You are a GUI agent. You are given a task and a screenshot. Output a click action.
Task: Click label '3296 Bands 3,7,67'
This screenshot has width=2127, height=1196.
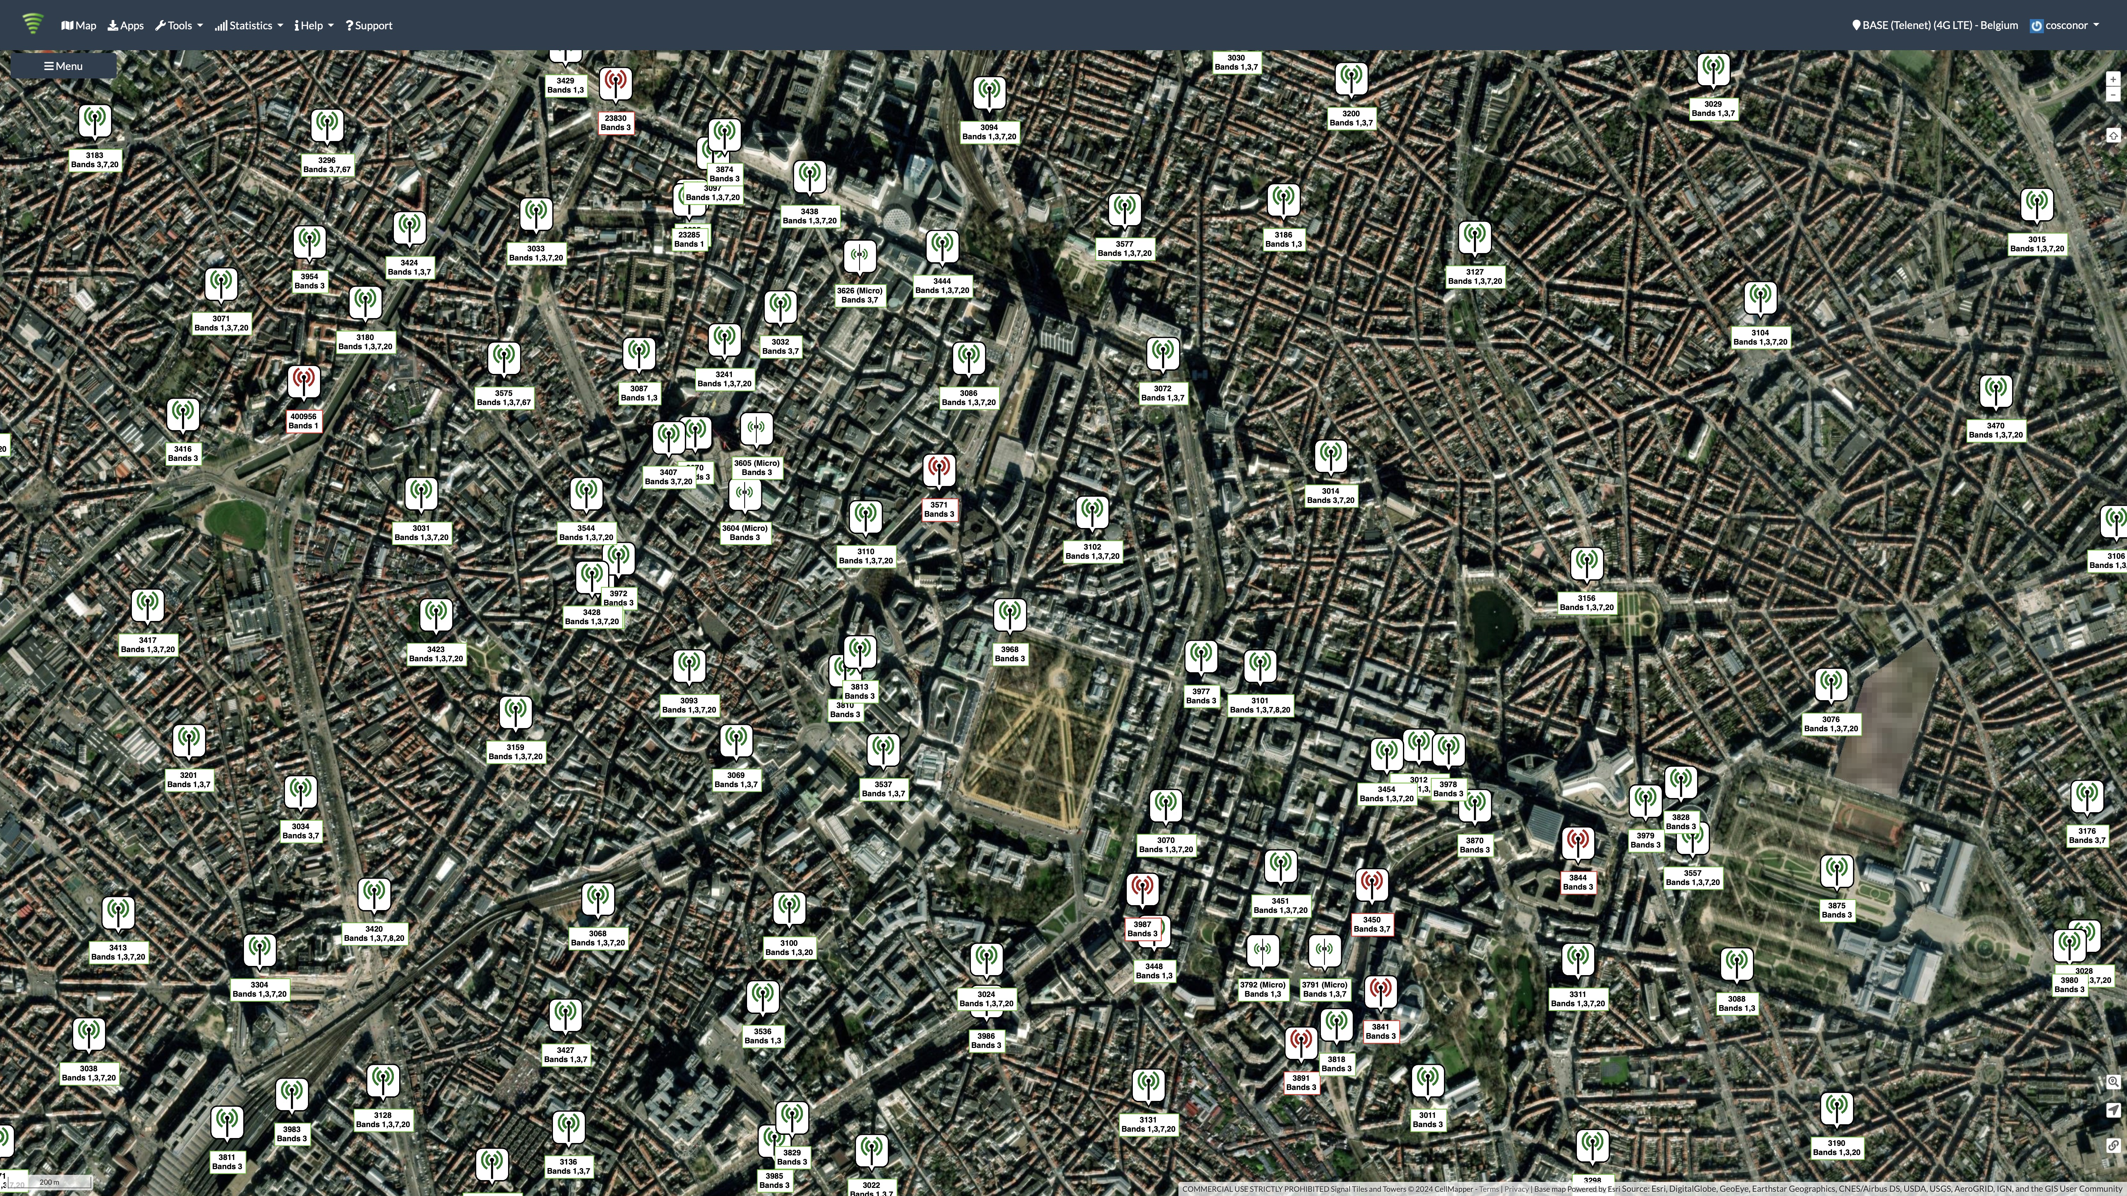coord(327,165)
